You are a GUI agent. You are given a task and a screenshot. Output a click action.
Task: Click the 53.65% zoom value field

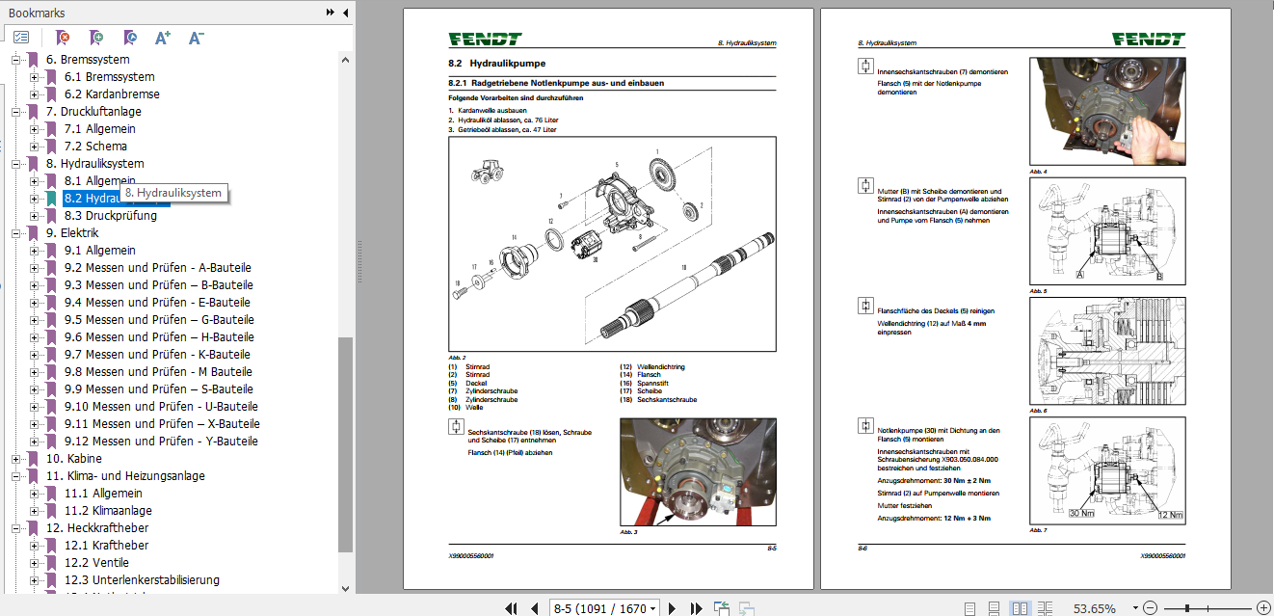(1095, 608)
